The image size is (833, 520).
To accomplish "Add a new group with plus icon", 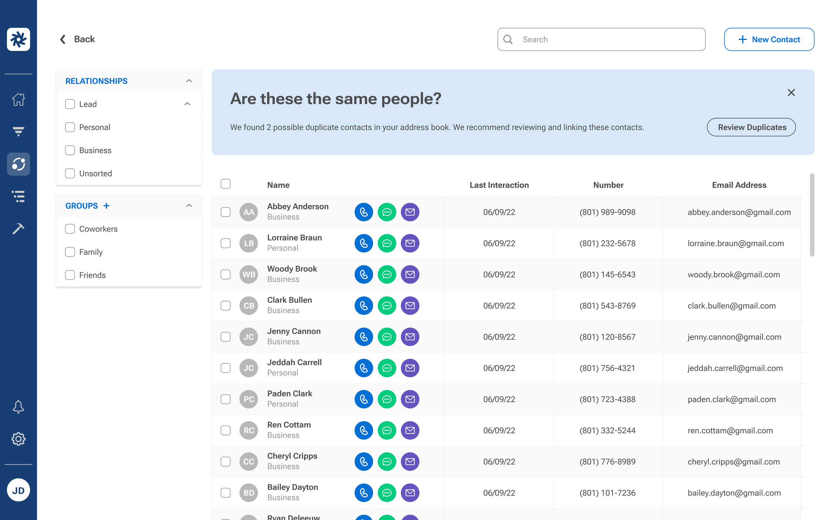I will pos(106,206).
